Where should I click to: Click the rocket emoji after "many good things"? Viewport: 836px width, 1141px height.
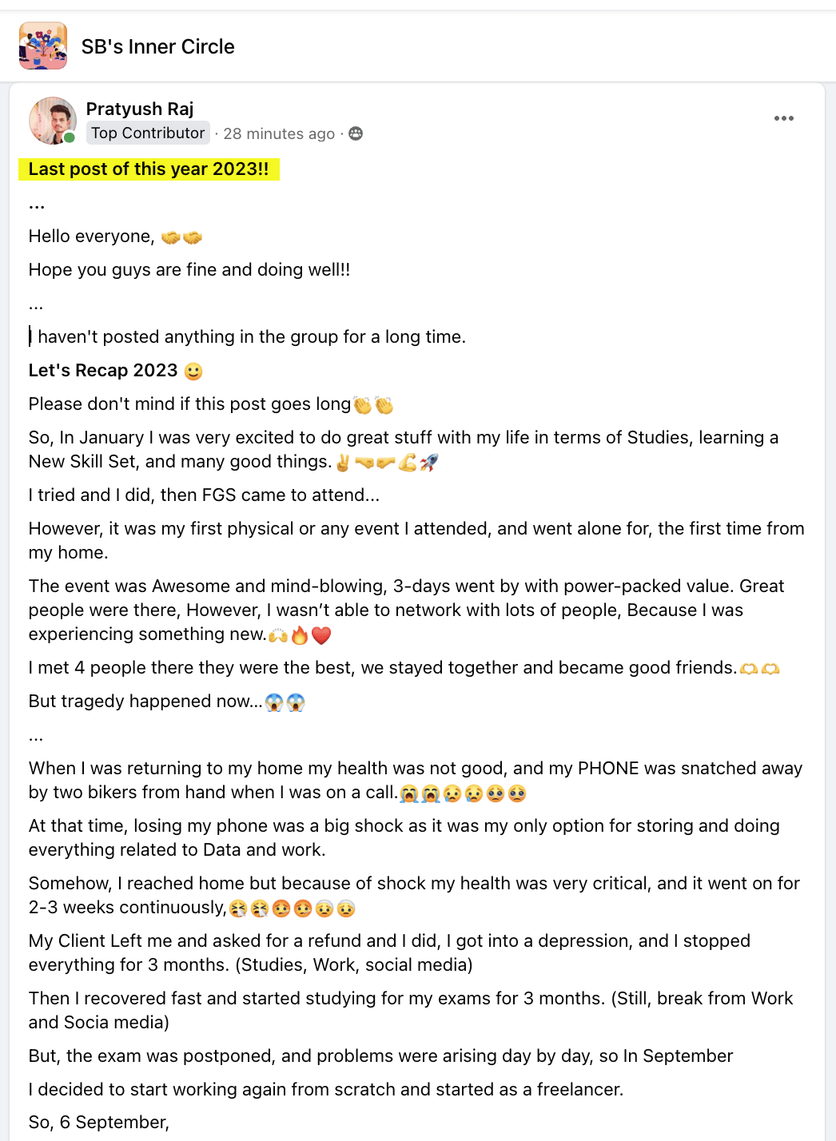pyautogui.click(x=429, y=462)
